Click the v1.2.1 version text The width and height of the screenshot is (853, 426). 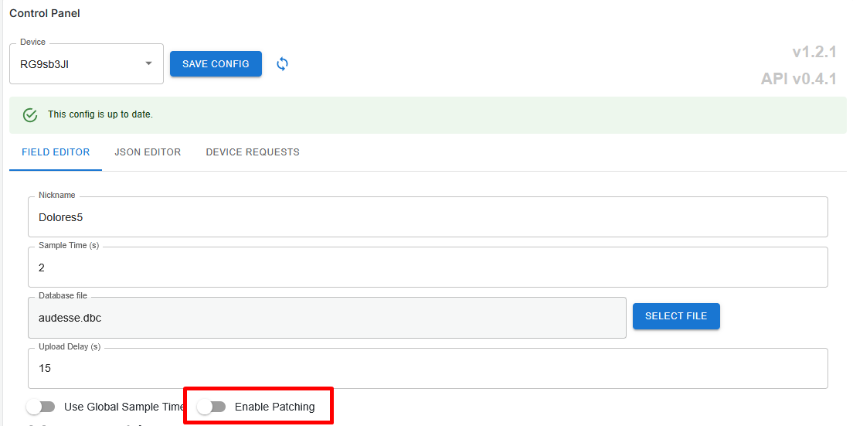pyautogui.click(x=814, y=53)
